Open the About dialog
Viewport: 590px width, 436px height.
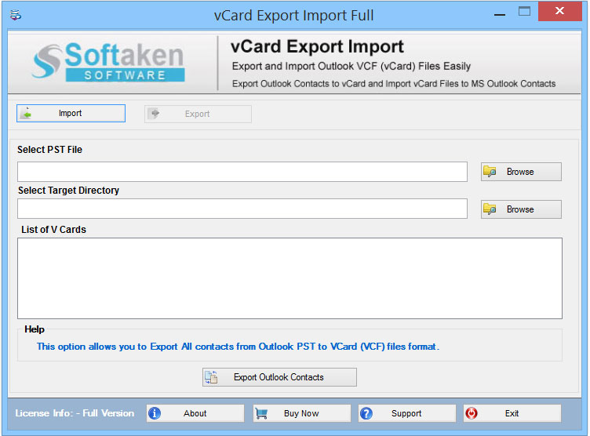click(195, 413)
